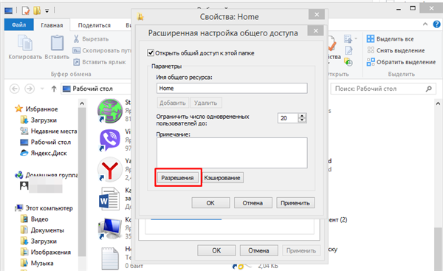The width and height of the screenshot is (443, 271).
Task: Open Яндекс.Диск in navigation pane
Action: [x=44, y=153]
